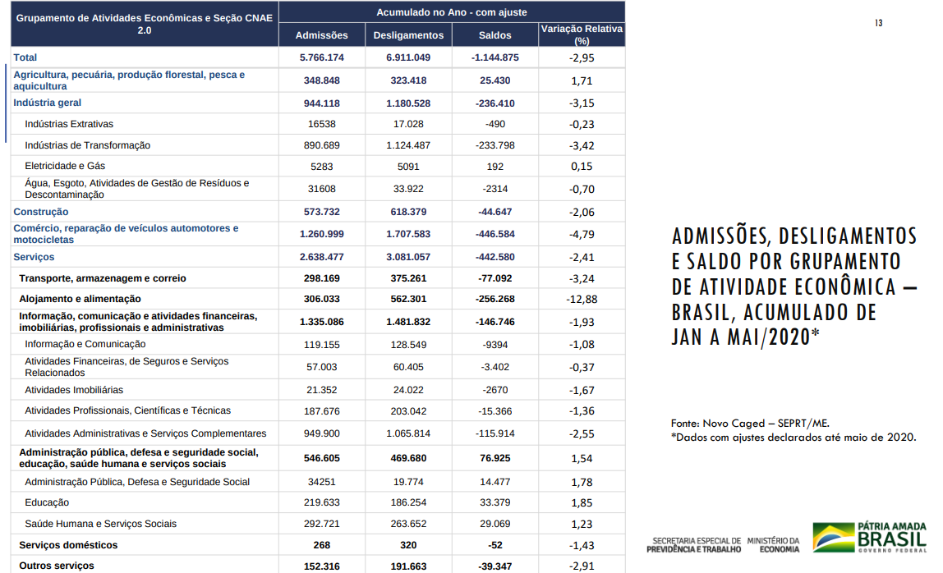Click the Brazilian flag logo
The height and width of the screenshot is (573, 943).
(833, 538)
